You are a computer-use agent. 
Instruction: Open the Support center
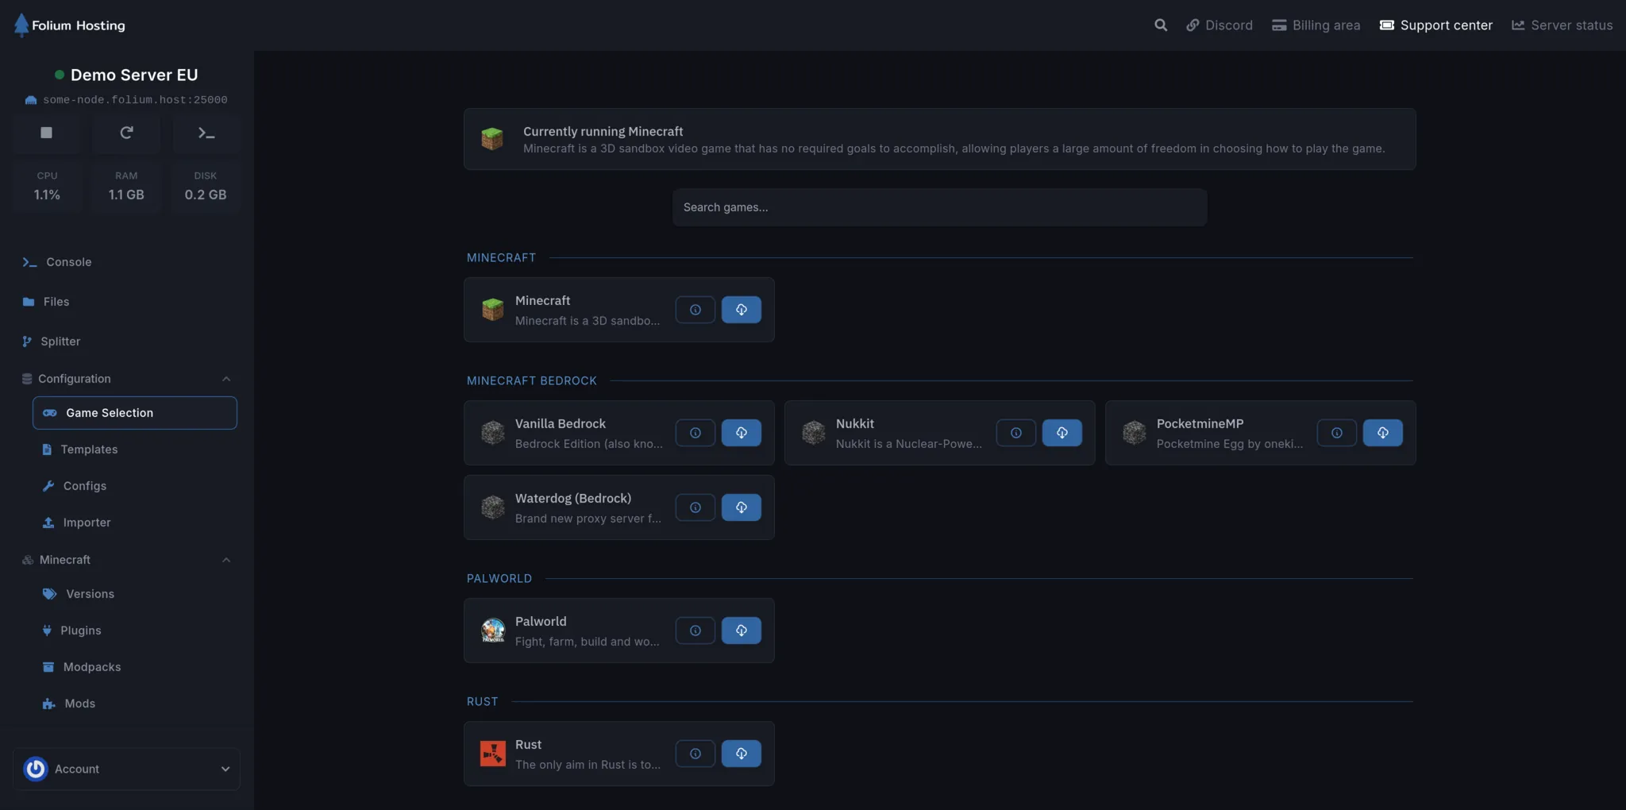tap(1435, 25)
